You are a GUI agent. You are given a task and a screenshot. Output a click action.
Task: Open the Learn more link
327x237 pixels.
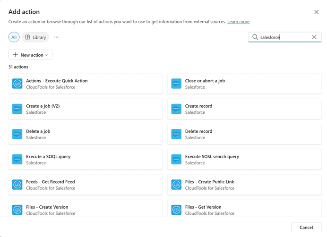(x=238, y=22)
